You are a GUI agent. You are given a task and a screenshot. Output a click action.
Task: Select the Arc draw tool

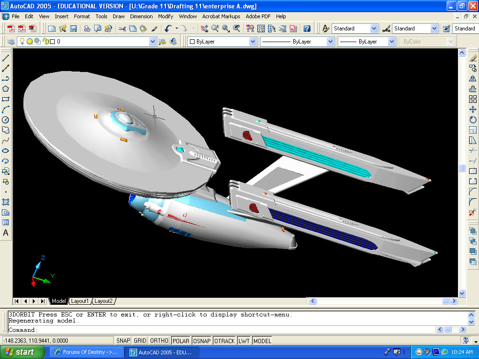click(x=6, y=109)
